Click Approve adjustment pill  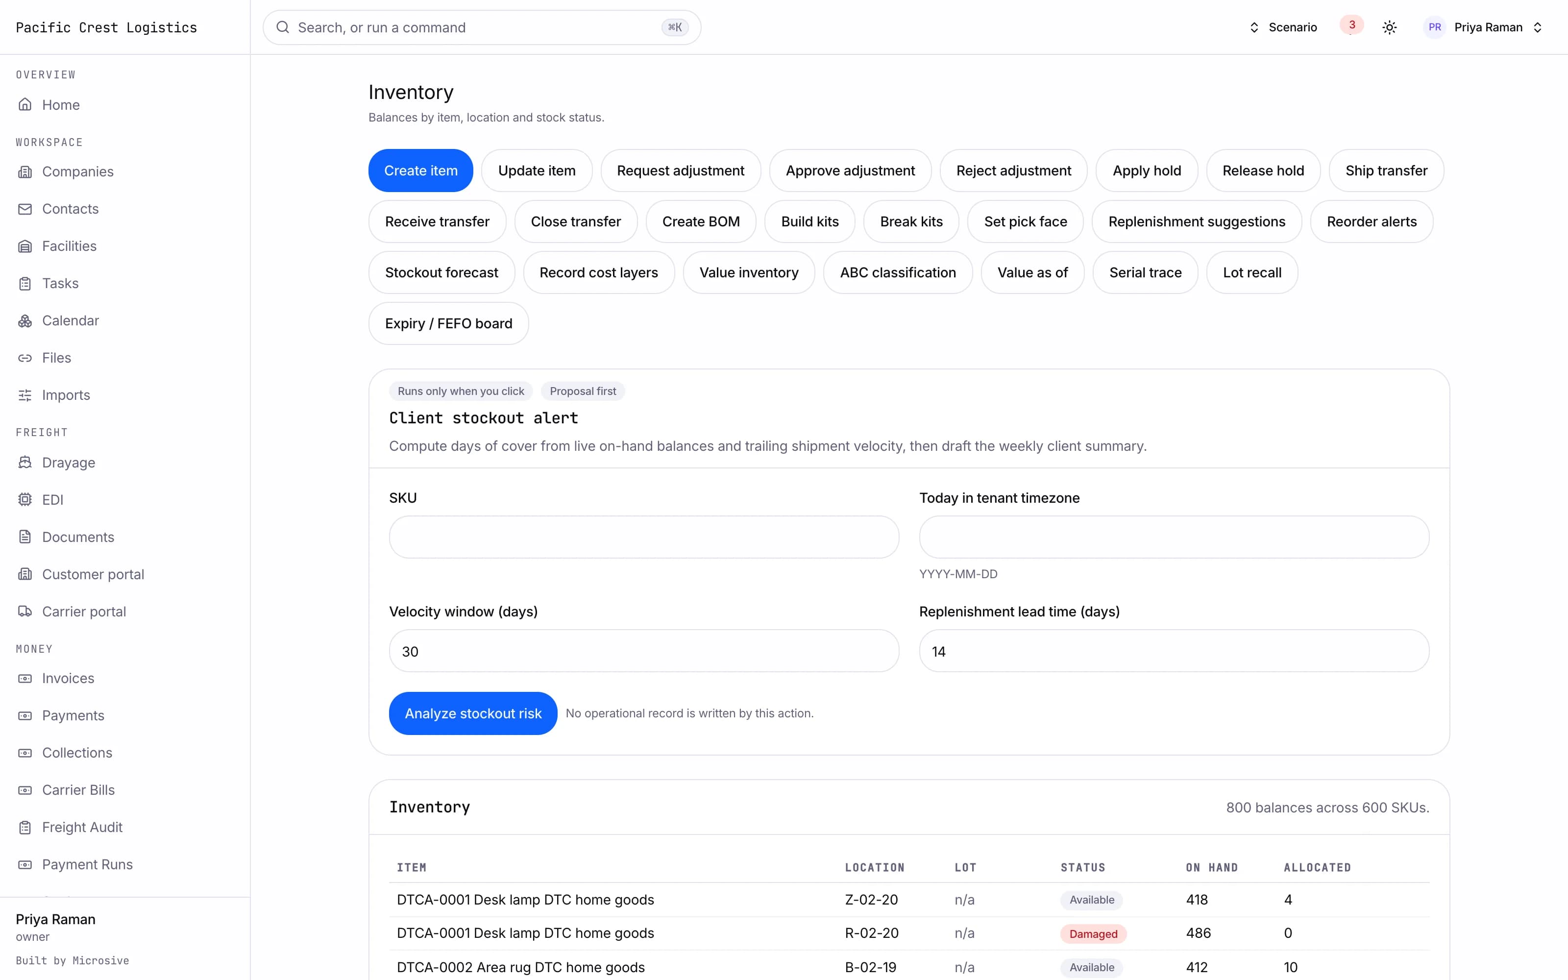pyautogui.click(x=850, y=171)
